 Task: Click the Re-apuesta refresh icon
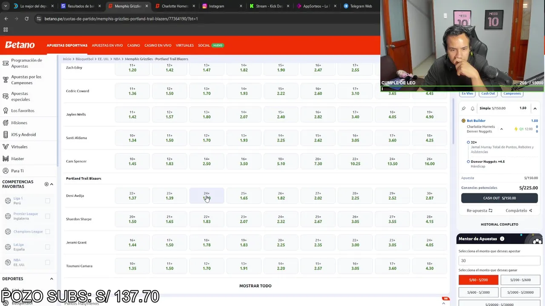490,210
